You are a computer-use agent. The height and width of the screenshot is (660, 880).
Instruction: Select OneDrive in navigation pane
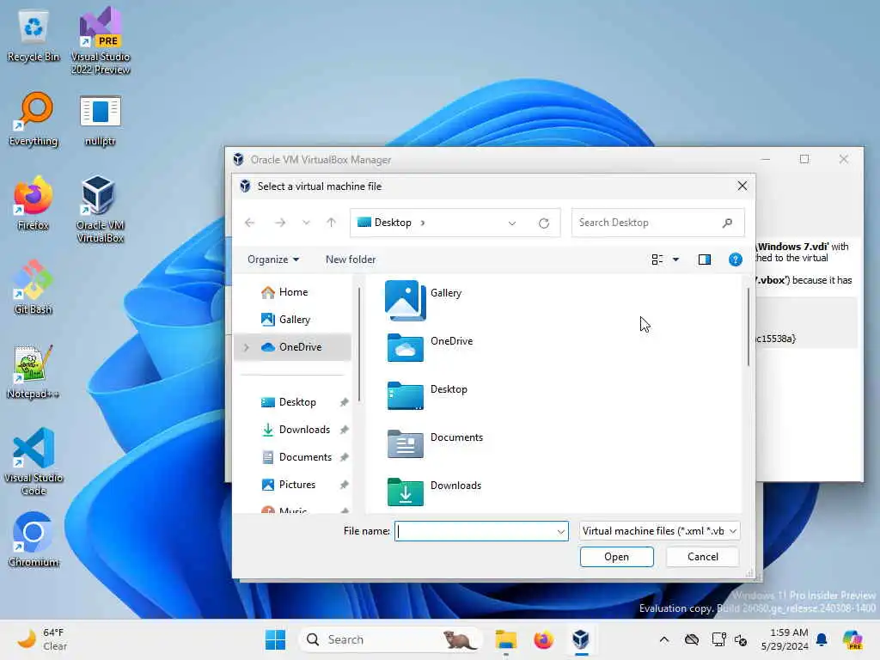292,347
